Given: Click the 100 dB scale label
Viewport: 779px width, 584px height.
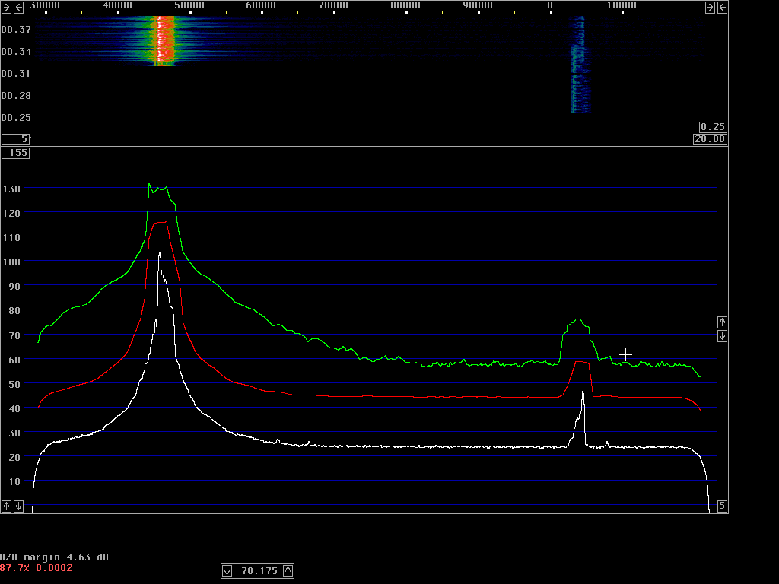Looking at the screenshot, I should [x=11, y=262].
